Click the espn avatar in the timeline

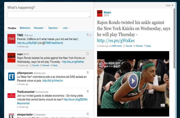tap(11, 58)
